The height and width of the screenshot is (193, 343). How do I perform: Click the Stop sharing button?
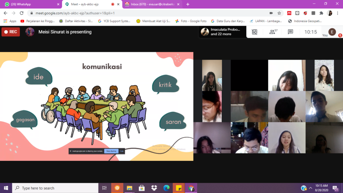[x=111, y=151]
